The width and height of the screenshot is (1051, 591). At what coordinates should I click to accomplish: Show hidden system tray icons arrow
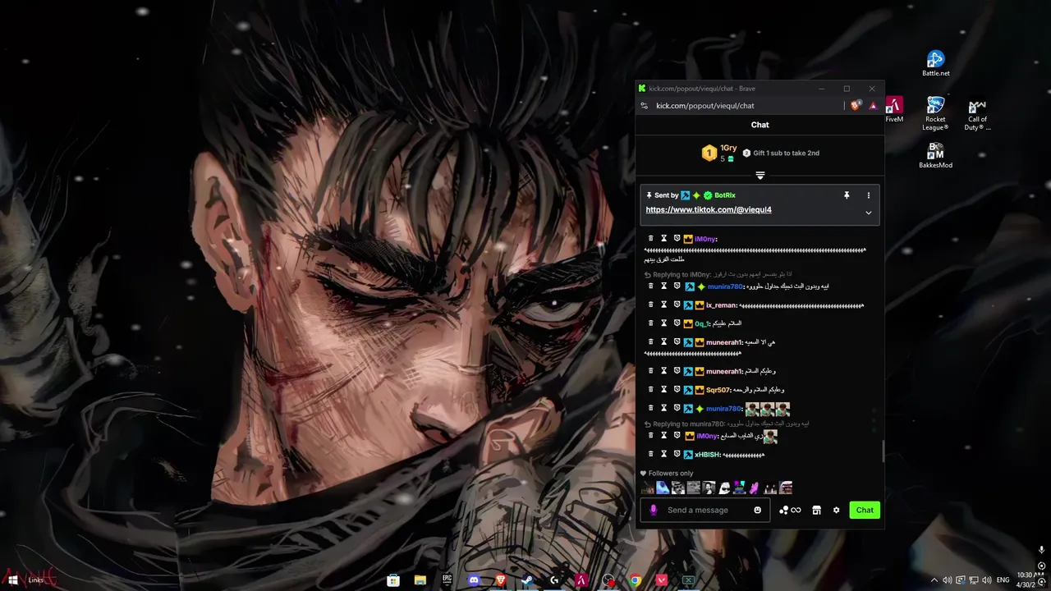tap(934, 580)
